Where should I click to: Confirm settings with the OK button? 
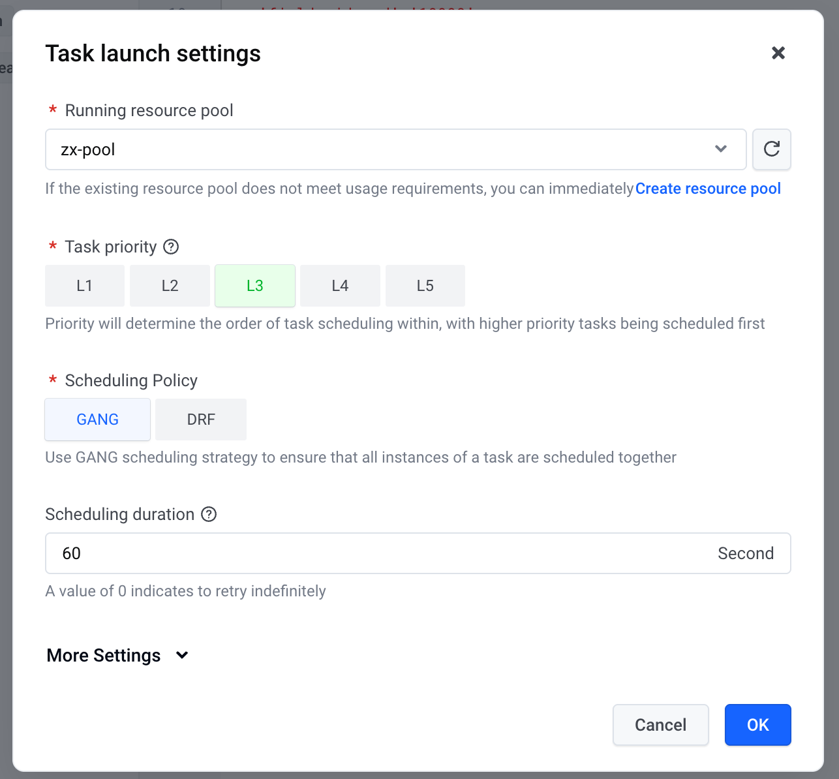(x=757, y=725)
